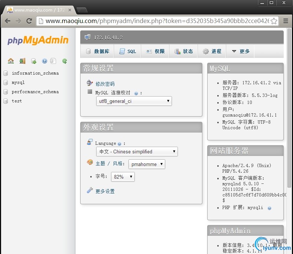
Task: Open phpMyAdmin documentation help icon
Action: (45, 61)
